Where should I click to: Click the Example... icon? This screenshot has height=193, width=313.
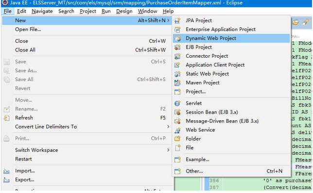(x=177, y=160)
